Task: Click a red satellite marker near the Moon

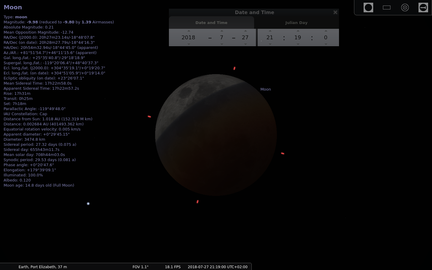Action: pos(282,153)
